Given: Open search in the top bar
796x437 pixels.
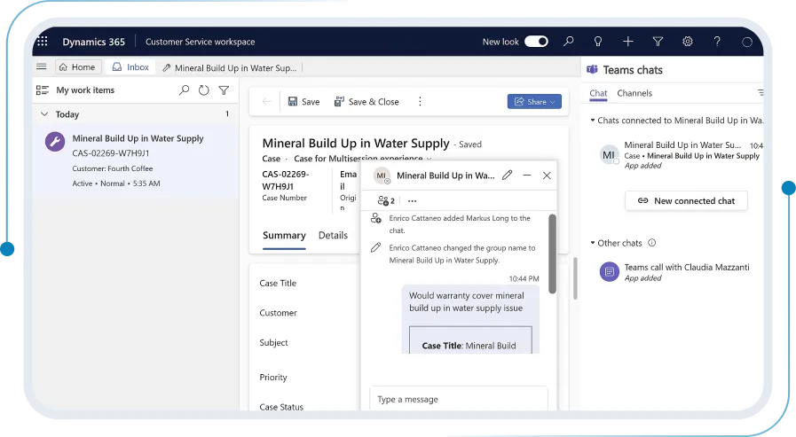Looking at the screenshot, I should (x=569, y=41).
